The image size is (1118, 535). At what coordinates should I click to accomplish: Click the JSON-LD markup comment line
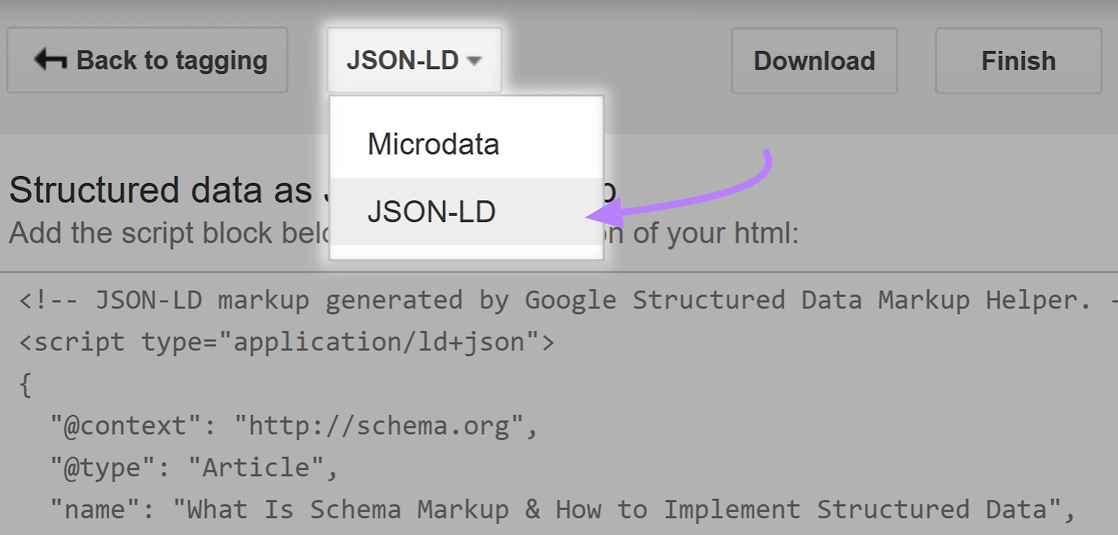[552, 300]
